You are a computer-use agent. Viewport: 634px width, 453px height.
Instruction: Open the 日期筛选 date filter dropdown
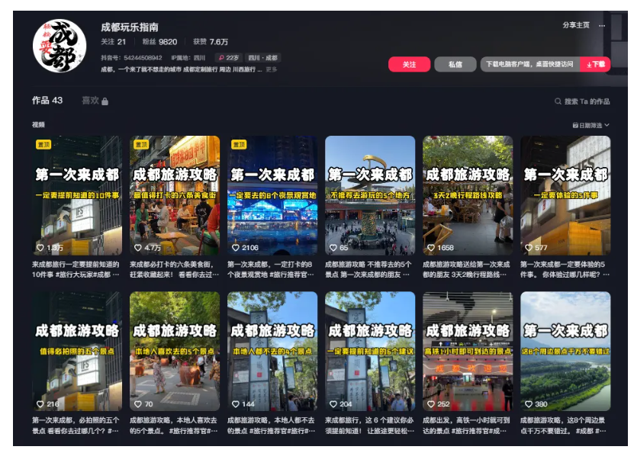coord(591,126)
